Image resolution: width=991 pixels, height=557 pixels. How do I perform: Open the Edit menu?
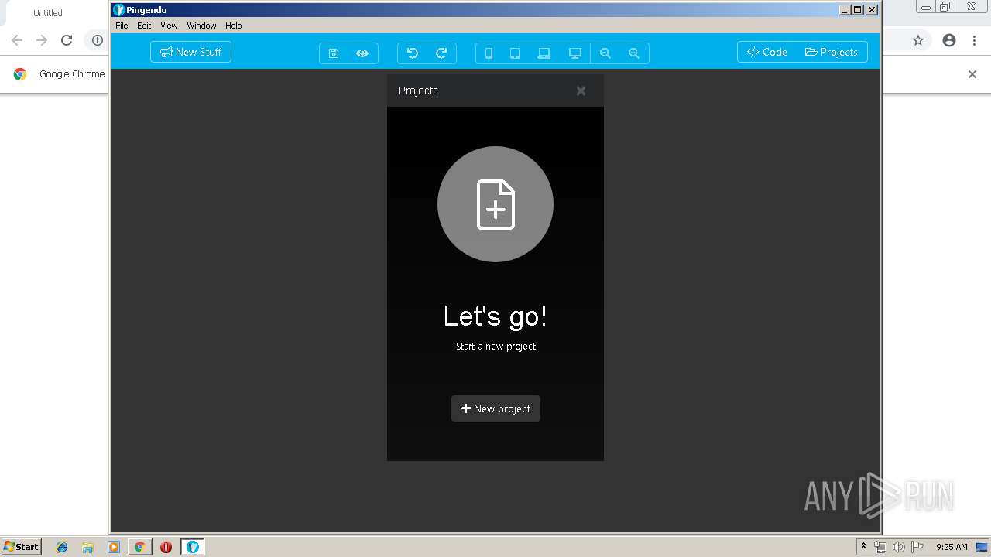144,26
